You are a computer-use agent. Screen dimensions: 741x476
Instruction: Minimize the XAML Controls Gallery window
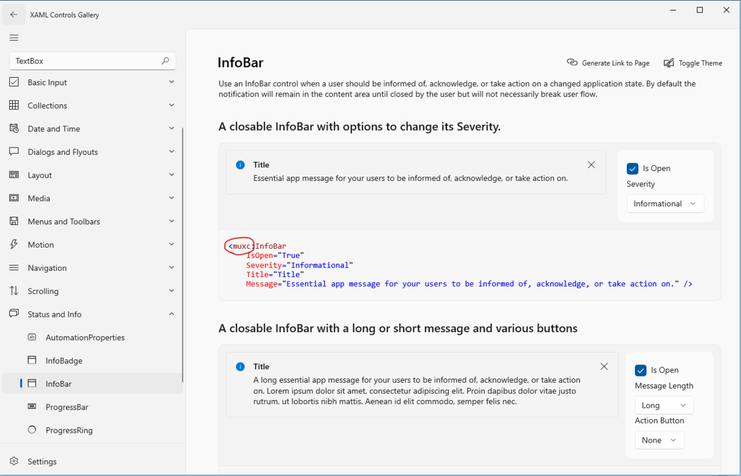coord(672,10)
